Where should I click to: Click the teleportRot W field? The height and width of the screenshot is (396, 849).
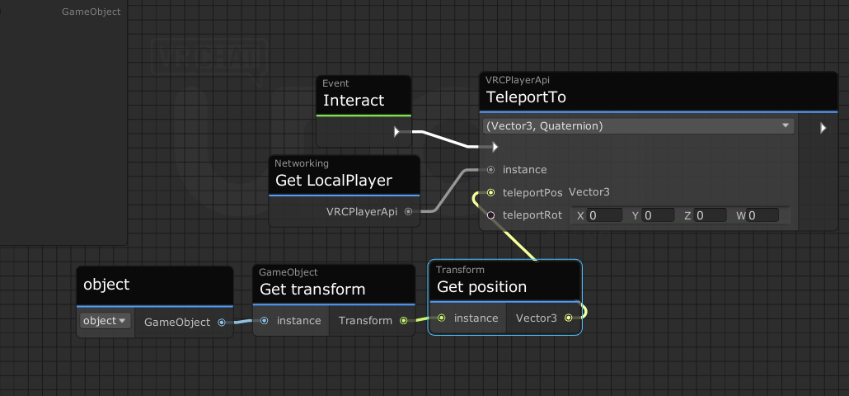click(762, 215)
